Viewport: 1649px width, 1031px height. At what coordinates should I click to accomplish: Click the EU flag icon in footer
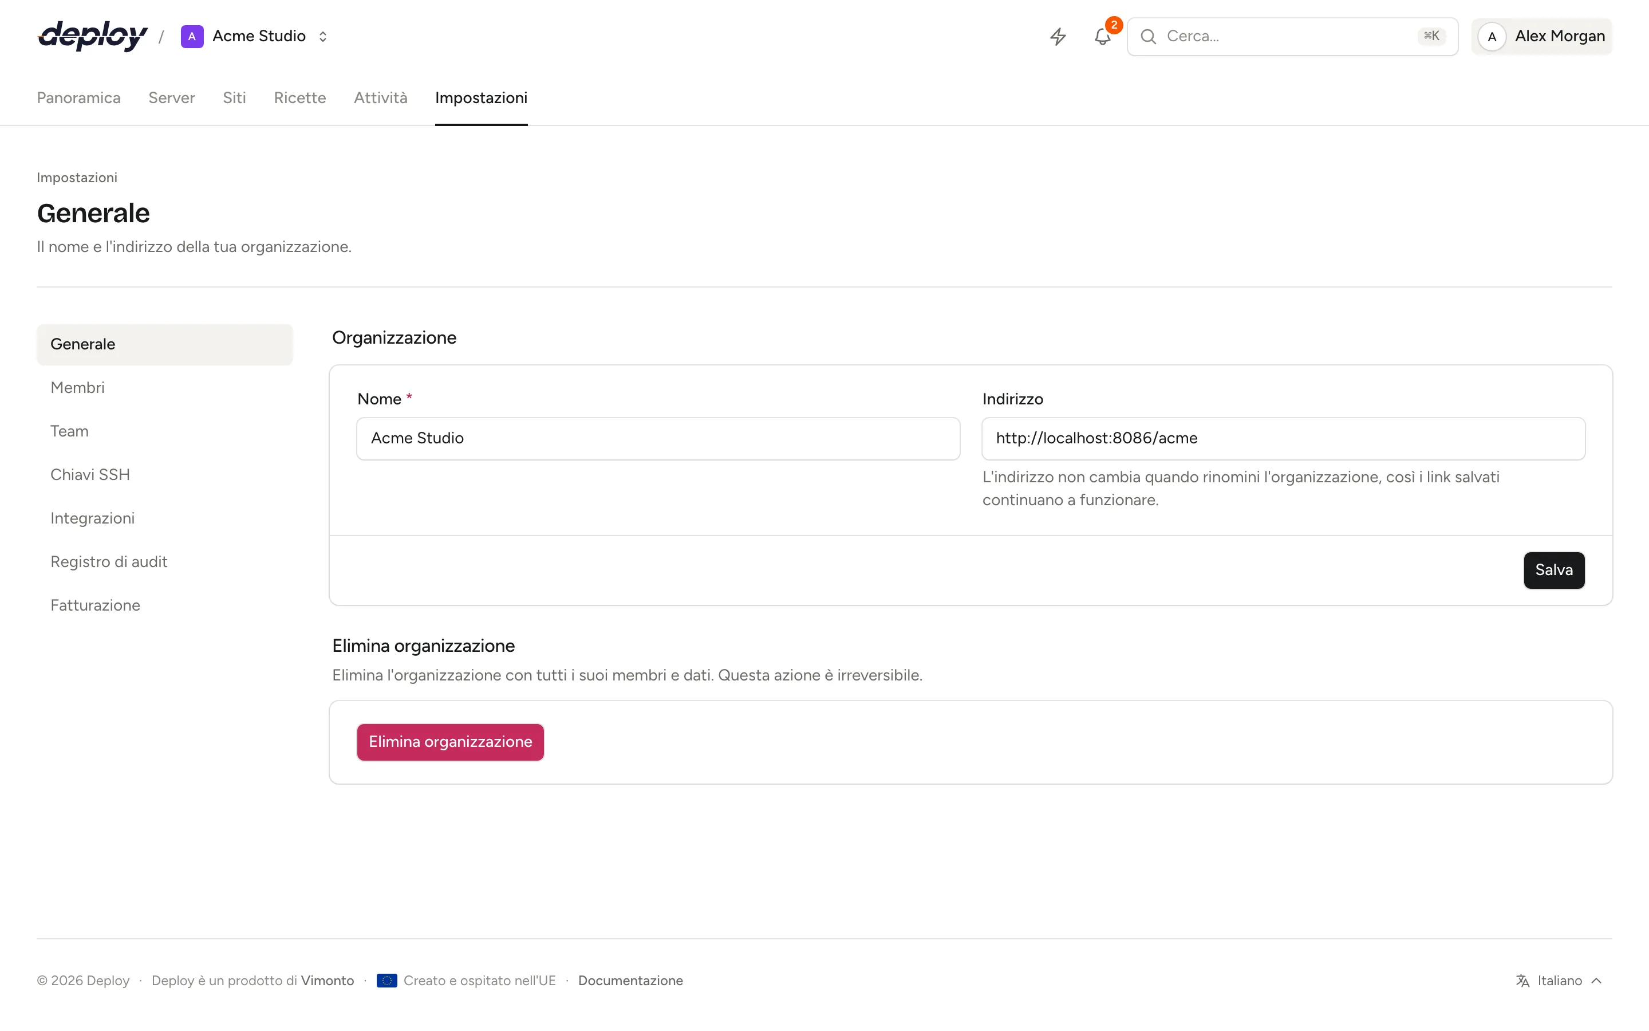click(387, 981)
